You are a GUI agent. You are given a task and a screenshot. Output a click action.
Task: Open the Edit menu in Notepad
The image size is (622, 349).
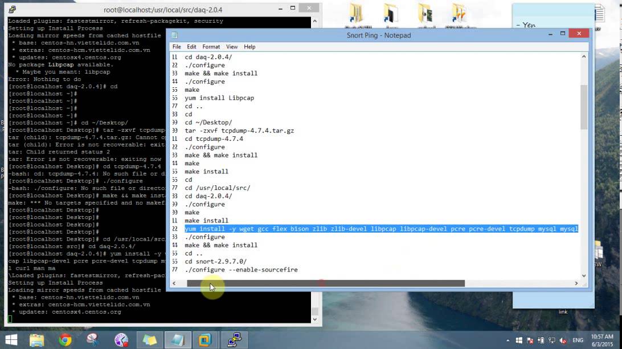[x=191, y=47]
